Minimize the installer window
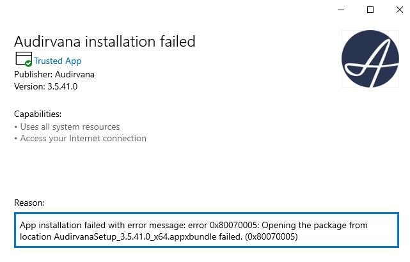 (341, 10)
